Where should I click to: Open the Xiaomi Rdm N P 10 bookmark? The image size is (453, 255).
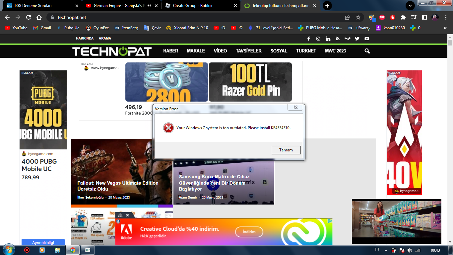click(187, 28)
